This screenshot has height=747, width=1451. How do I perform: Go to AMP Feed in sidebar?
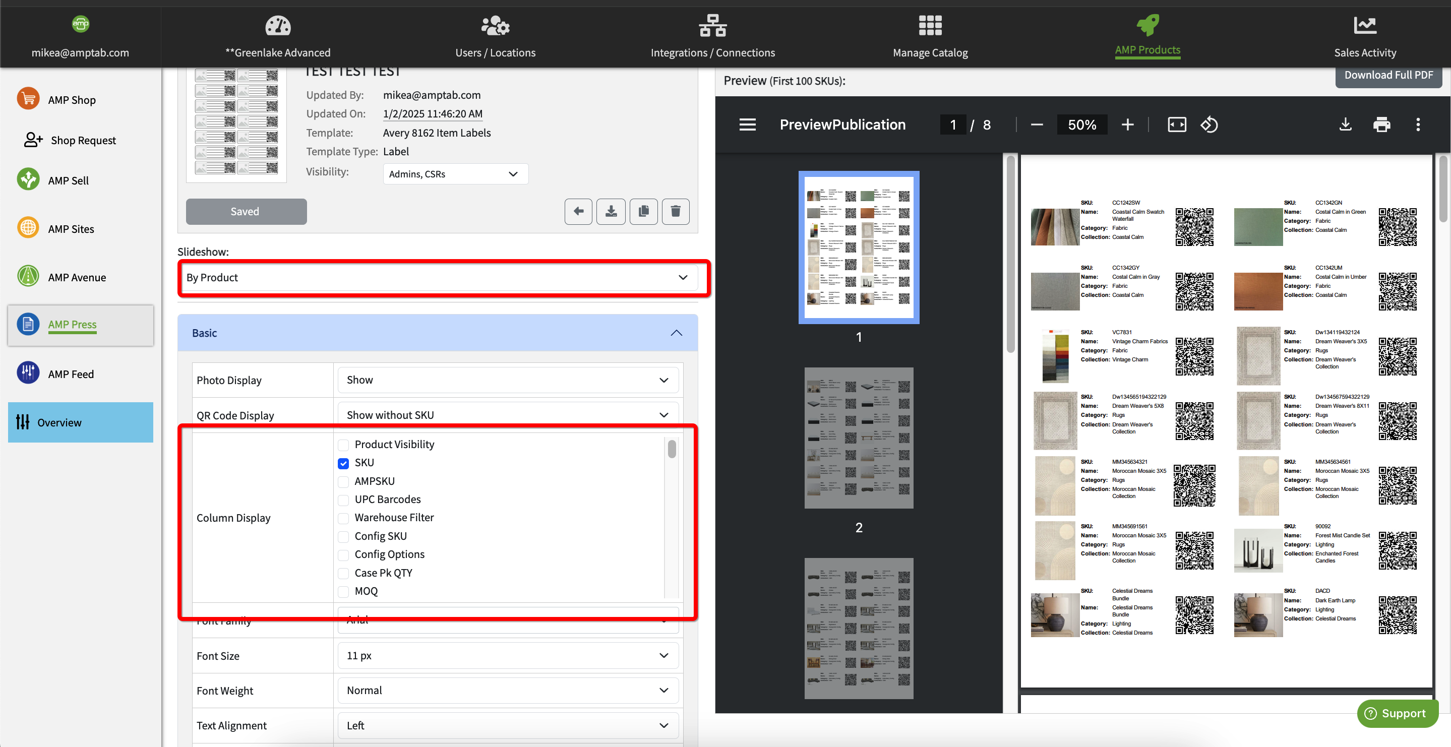(71, 374)
